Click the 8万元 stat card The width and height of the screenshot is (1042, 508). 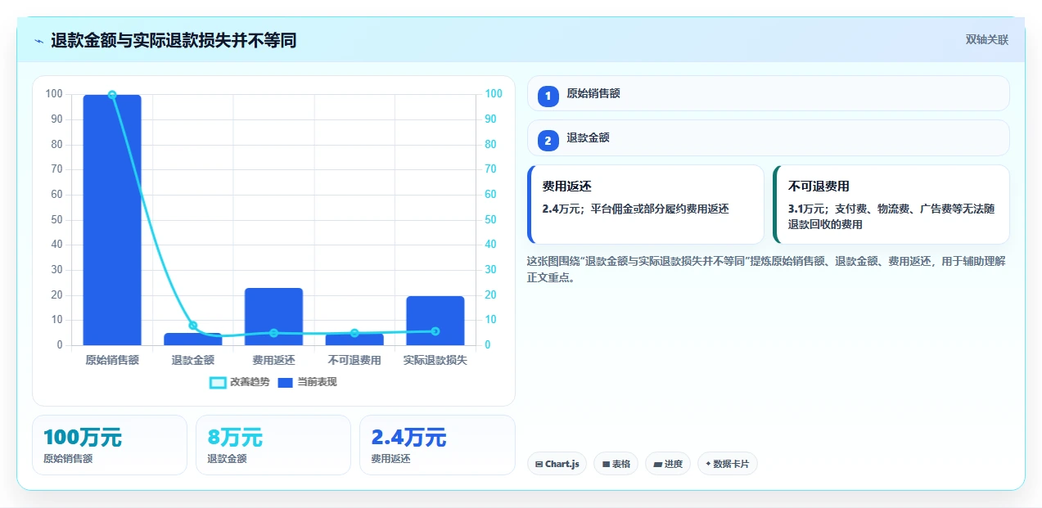click(273, 445)
